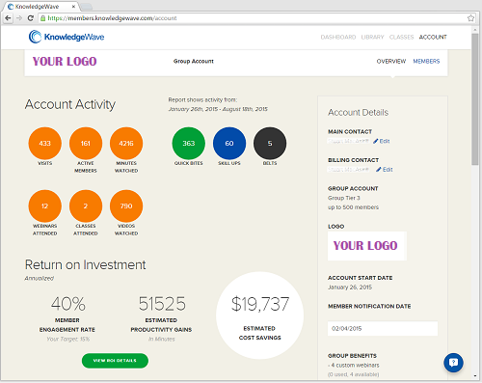Click the 51525 productivity gains value

click(x=162, y=304)
